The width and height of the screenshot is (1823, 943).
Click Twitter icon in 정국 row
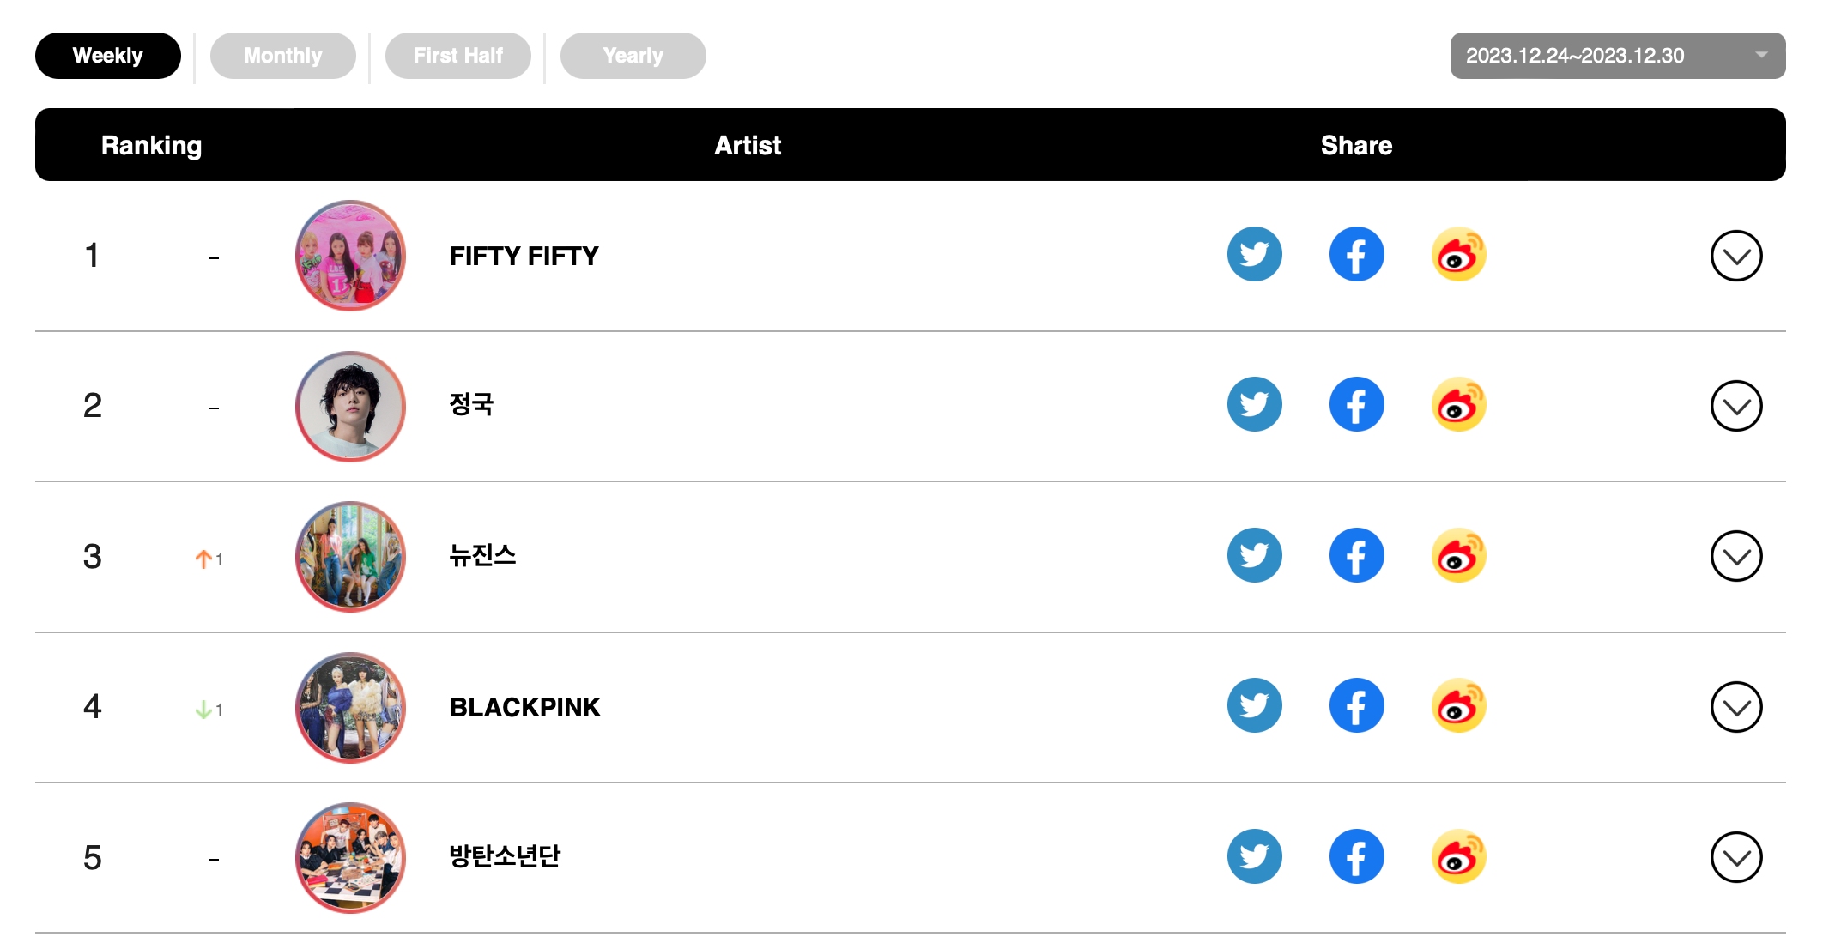pyautogui.click(x=1254, y=405)
